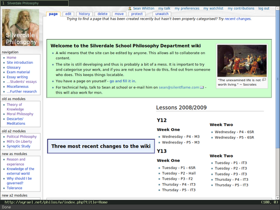Image resolution: width=280 pixels, height=210 pixels.
Task: Select the move tab
Action: [119, 14]
